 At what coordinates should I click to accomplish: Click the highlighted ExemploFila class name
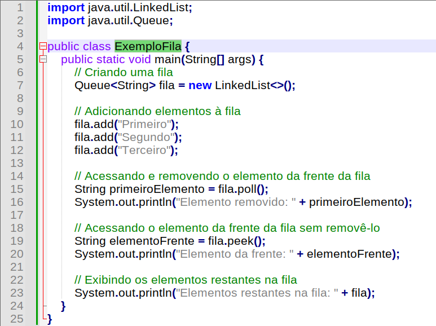point(148,46)
